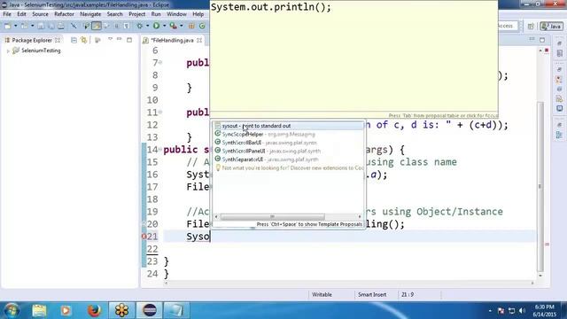Select the FileHandling.java editor tab
Image resolution: width=567 pixels, height=319 pixels.
click(x=172, y=40)
